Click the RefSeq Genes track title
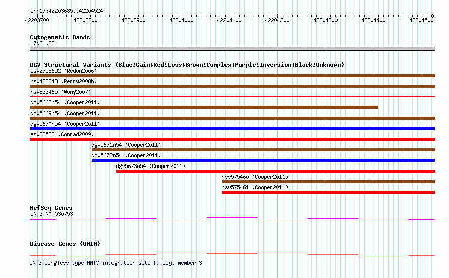Image resolution: width=449 pixels, height=278 pixels. pos(51,208)
